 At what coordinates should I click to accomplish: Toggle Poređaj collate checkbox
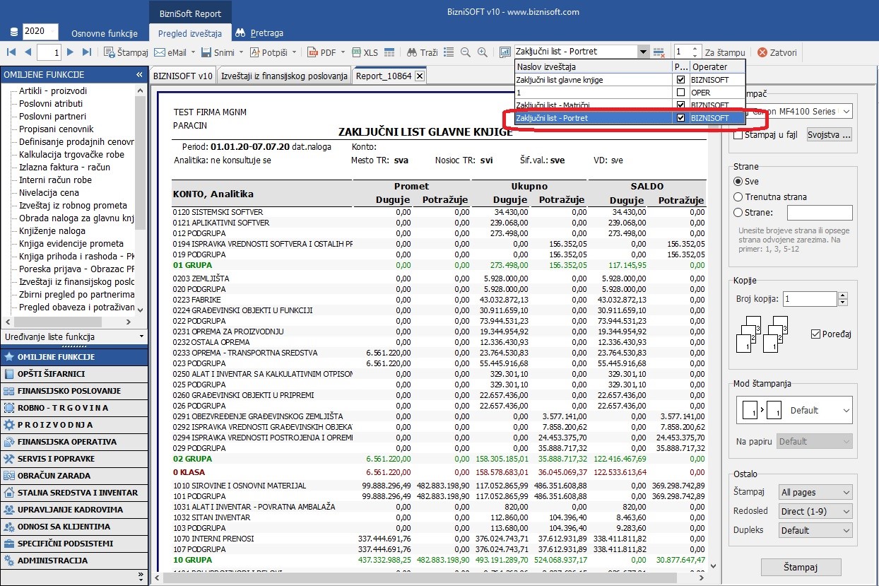pyautogui.click(x=815, y=334)
